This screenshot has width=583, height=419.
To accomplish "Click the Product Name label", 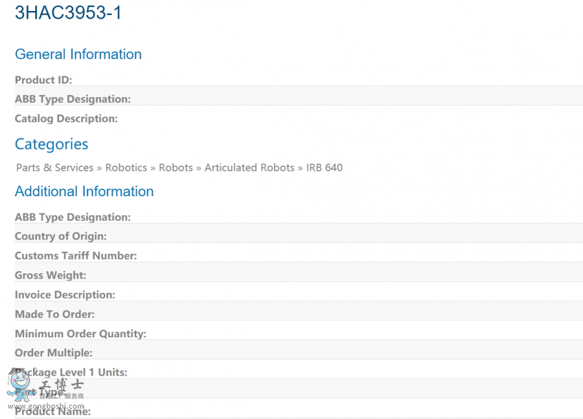I will tap(53, 412).
